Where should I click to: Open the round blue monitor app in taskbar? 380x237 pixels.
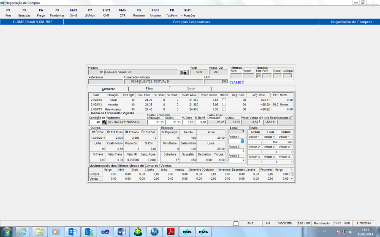click(154, 232)
